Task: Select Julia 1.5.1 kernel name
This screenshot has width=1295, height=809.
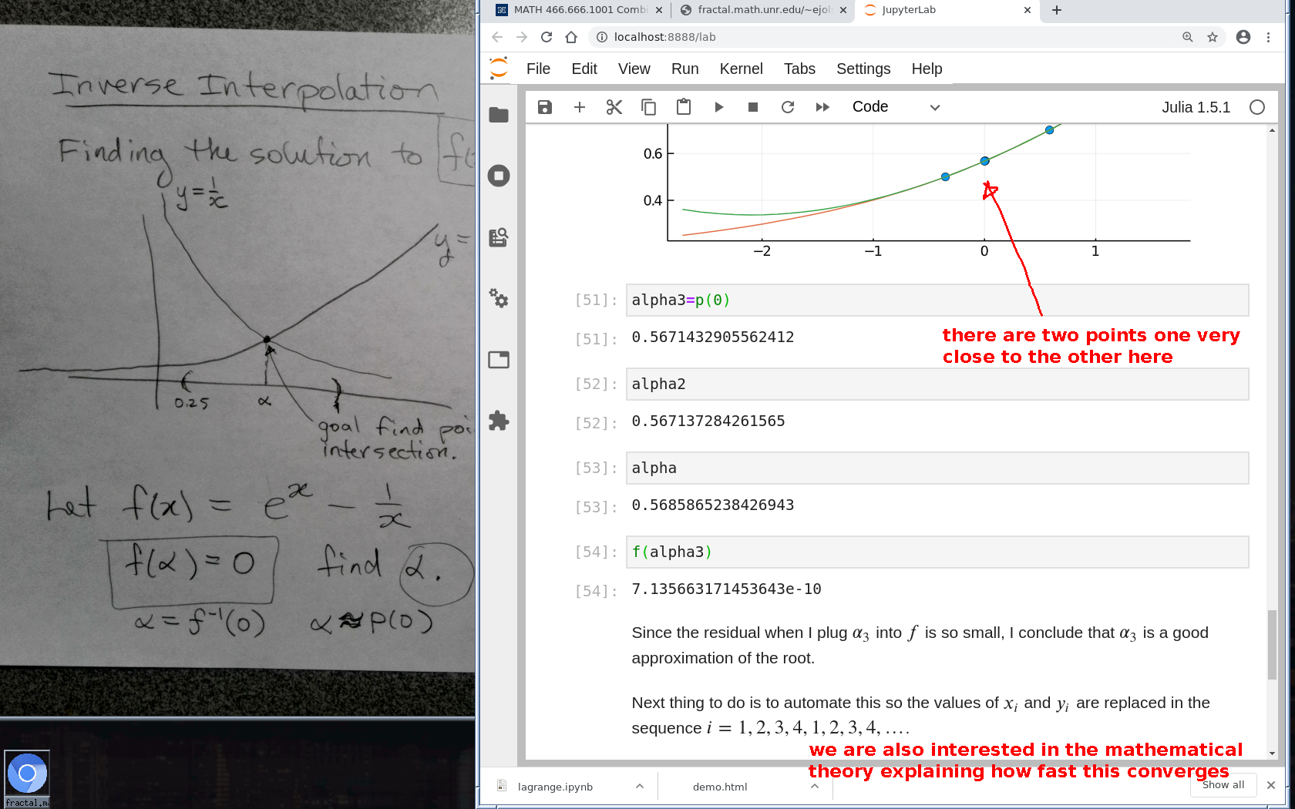Action: (x=1196, y=107)
